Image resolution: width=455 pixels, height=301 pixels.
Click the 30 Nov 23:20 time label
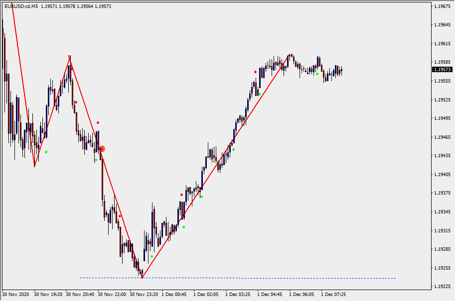click(144, 294)
